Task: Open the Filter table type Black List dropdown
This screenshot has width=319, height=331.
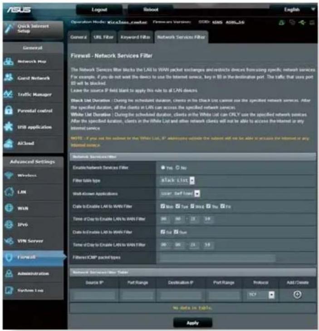Action: [x=177, y=181]
